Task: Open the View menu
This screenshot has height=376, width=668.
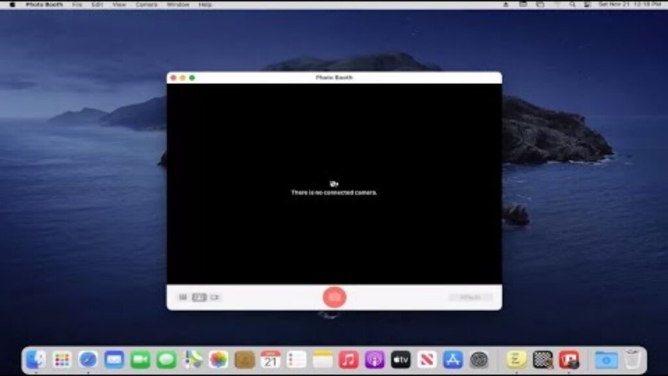Action: [x=119, y=5]
